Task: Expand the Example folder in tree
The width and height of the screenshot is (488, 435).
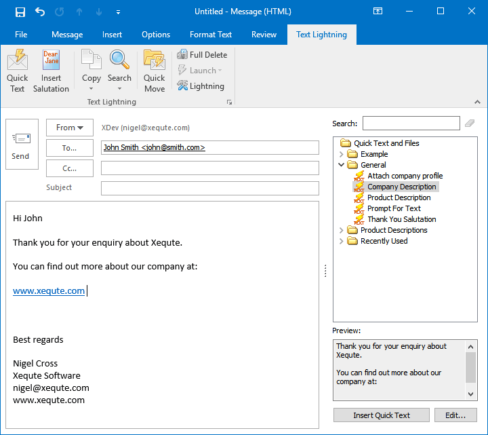Action: point(342,154)
